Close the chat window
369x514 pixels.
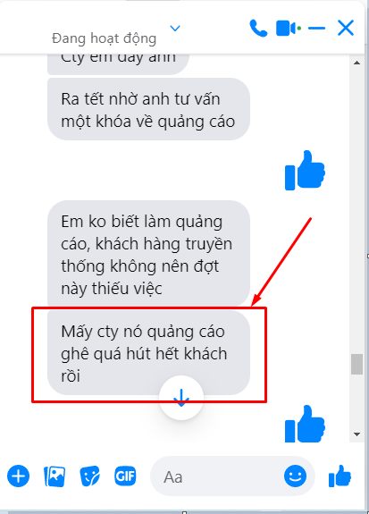point(346,28)
